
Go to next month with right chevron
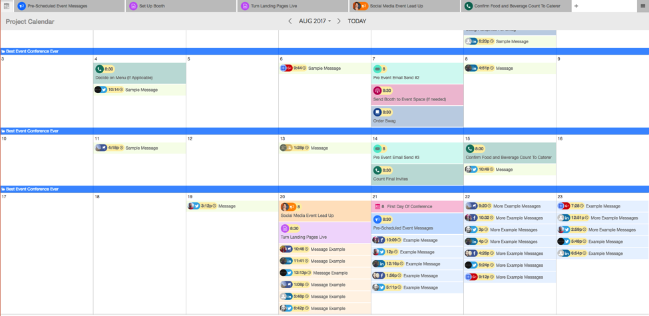tap(339, 21)
